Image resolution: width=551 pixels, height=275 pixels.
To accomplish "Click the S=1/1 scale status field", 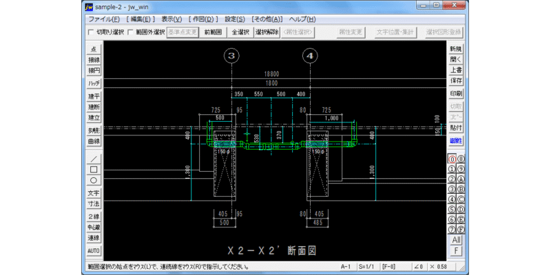I will tap(367, 267).
